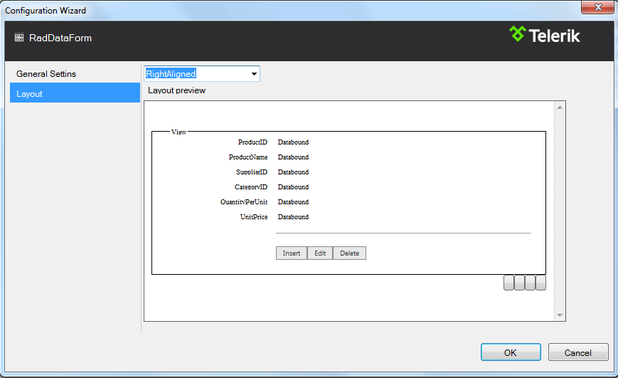Click the Edit button in preview
Image resolution: width=618 pixels, height=378 pixels.
point(320,253)
